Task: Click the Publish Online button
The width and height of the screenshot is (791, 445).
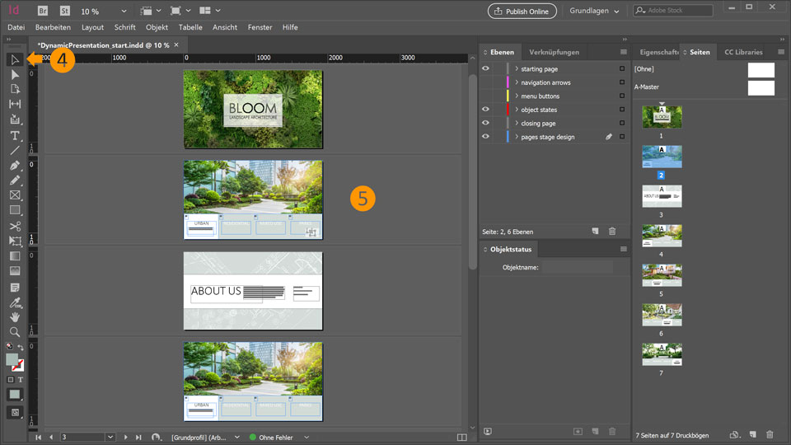Action: coord(522,12)
